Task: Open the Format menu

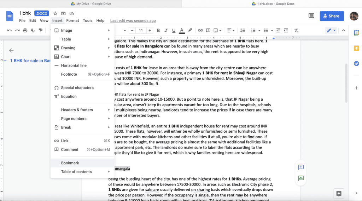Action: pyautogui.click(x=72, y=21)
